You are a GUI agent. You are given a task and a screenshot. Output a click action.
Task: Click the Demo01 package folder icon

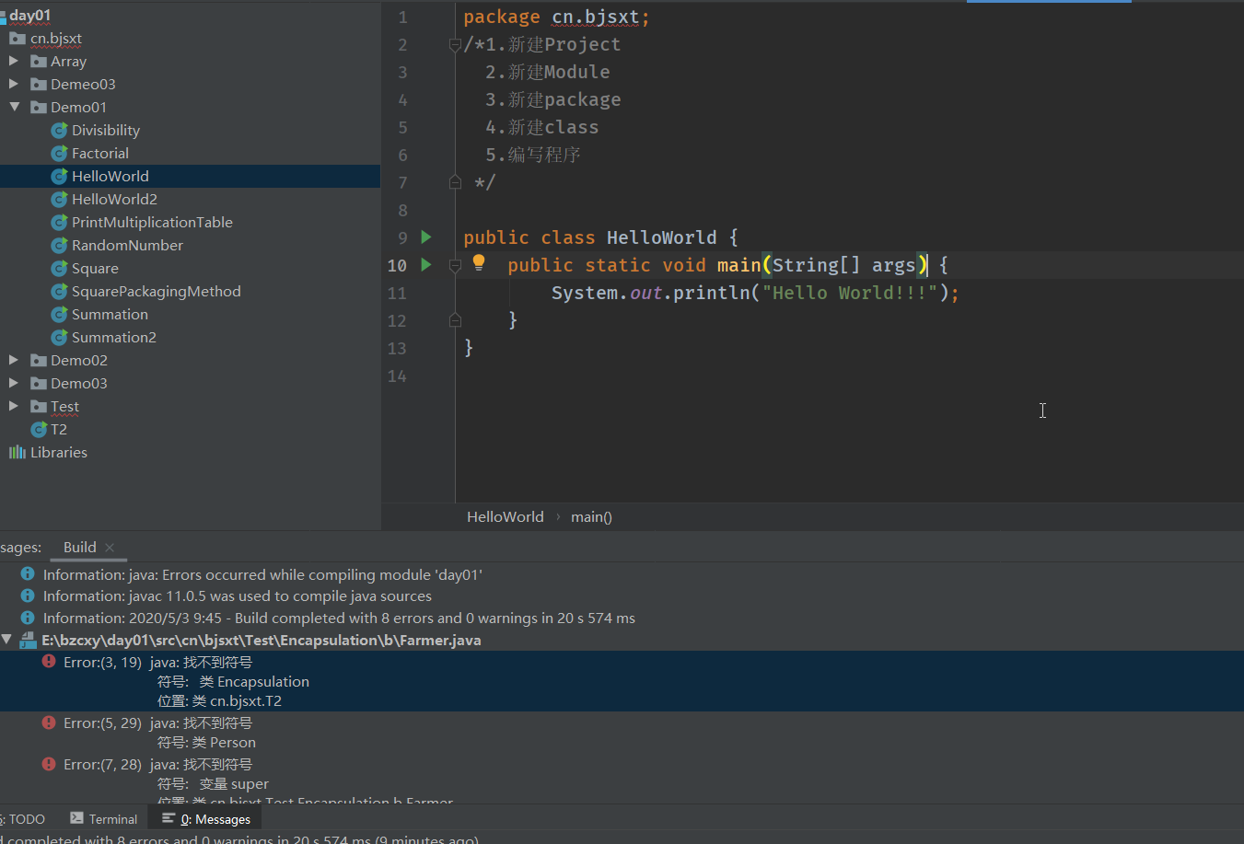point(39,108)
